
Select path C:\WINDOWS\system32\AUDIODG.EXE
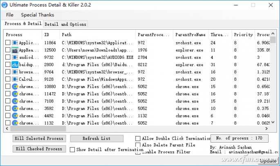[x=98, y=57]
